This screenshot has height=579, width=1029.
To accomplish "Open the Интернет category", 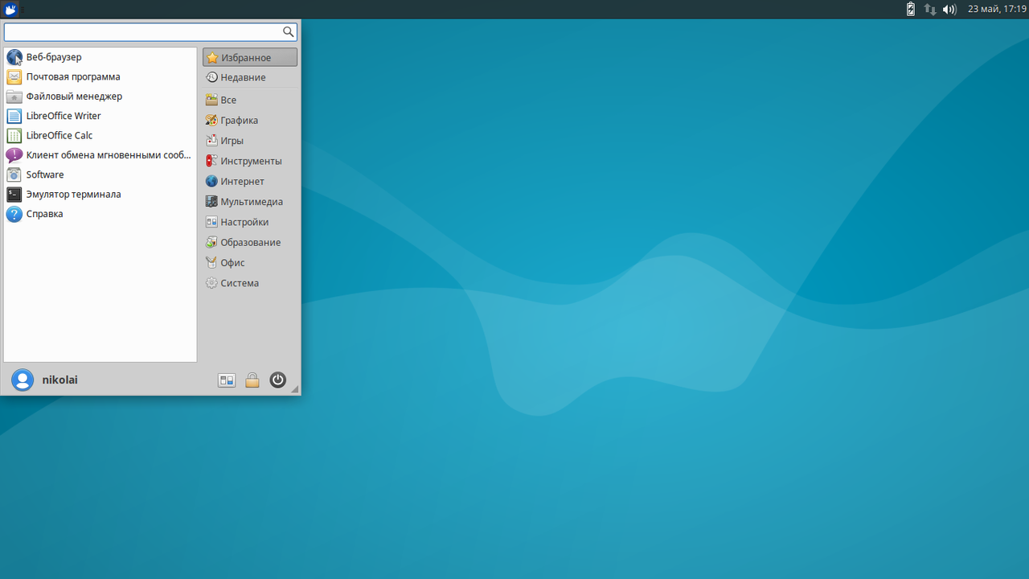I will pyautogui.click(x=250, y=182).
